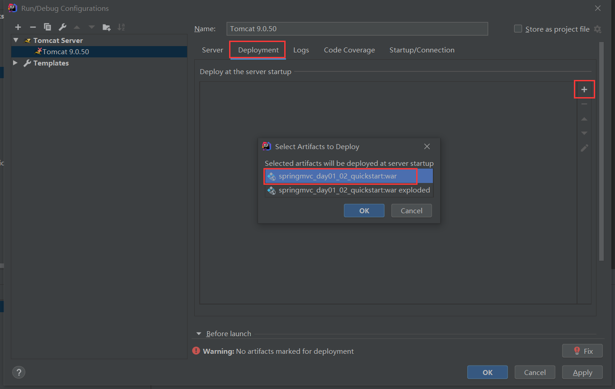Screen dimensions: 615x389
Task: Click the right panel vertical scrollbar
Action: click(x=601, y=151)
